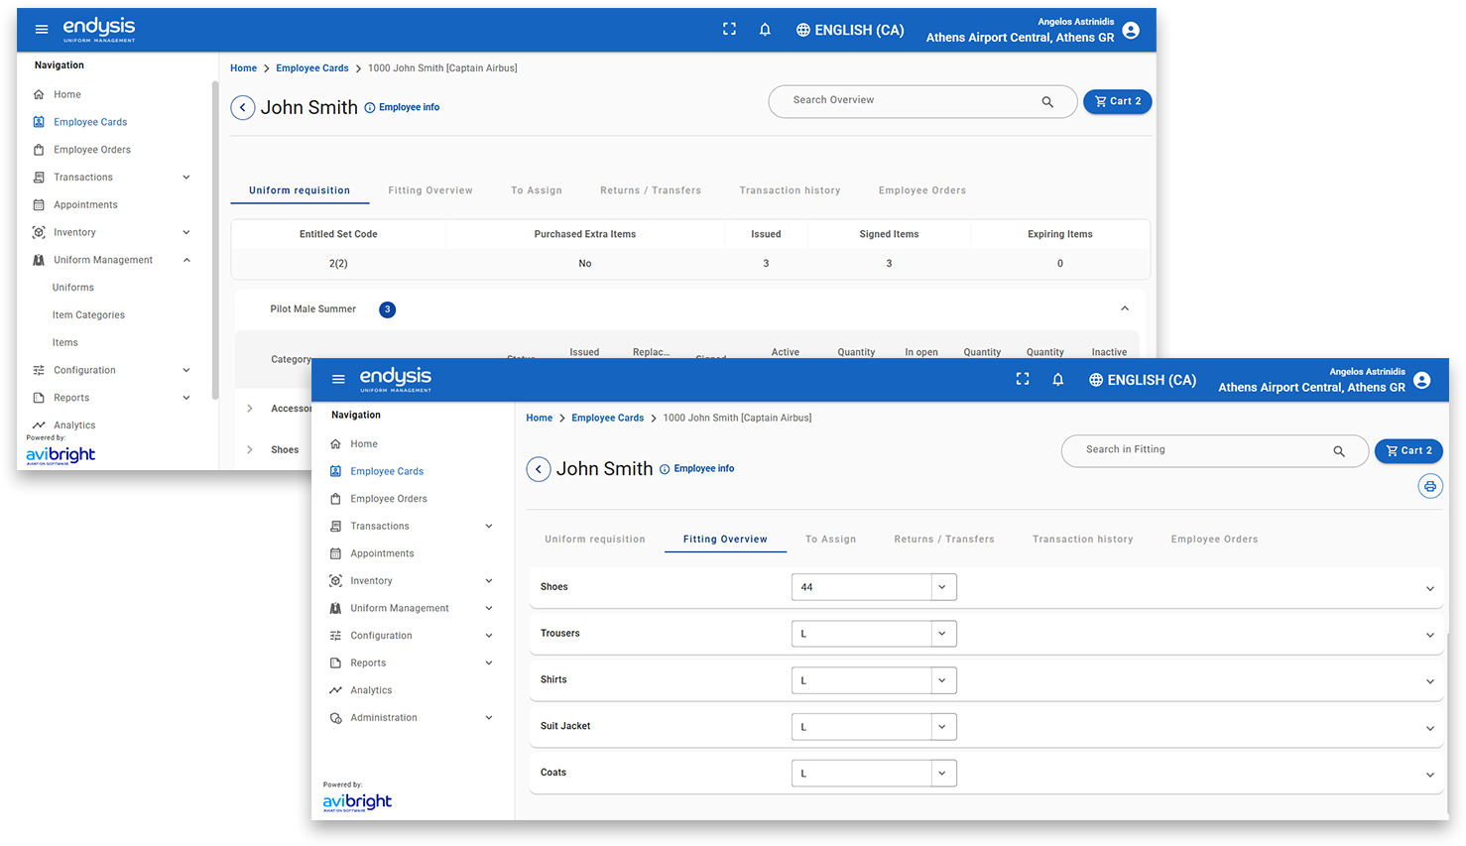
Task: Click the magnifier in Search in Fitting field
Action: [1338, 451]
